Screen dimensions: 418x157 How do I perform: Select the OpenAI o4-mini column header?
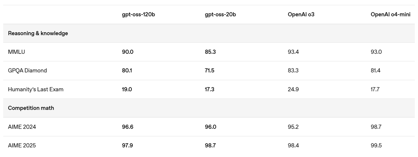pos(390,14)
